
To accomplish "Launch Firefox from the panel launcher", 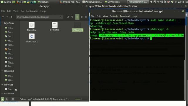I will pos(18,2).
